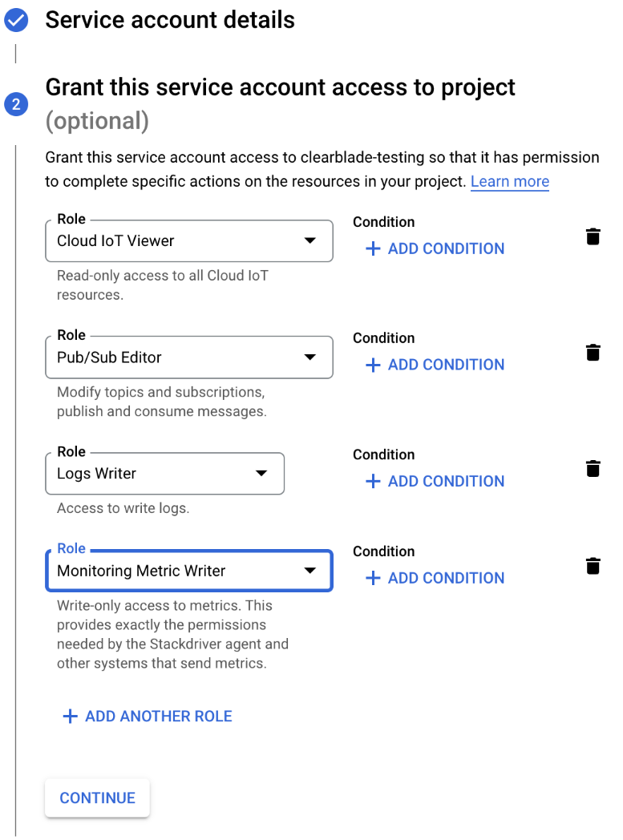Screen dimensions: 623x840
Task: Click ADD ANOTHER ROLE
Action: point(158,717)
